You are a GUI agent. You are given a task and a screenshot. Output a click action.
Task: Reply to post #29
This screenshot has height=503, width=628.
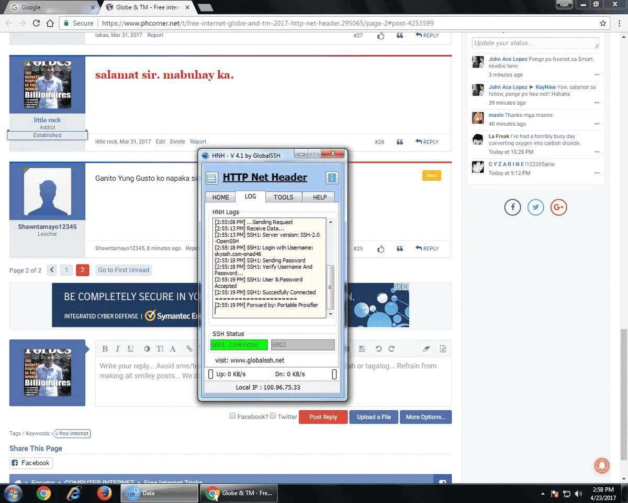(x=427, y=249)
